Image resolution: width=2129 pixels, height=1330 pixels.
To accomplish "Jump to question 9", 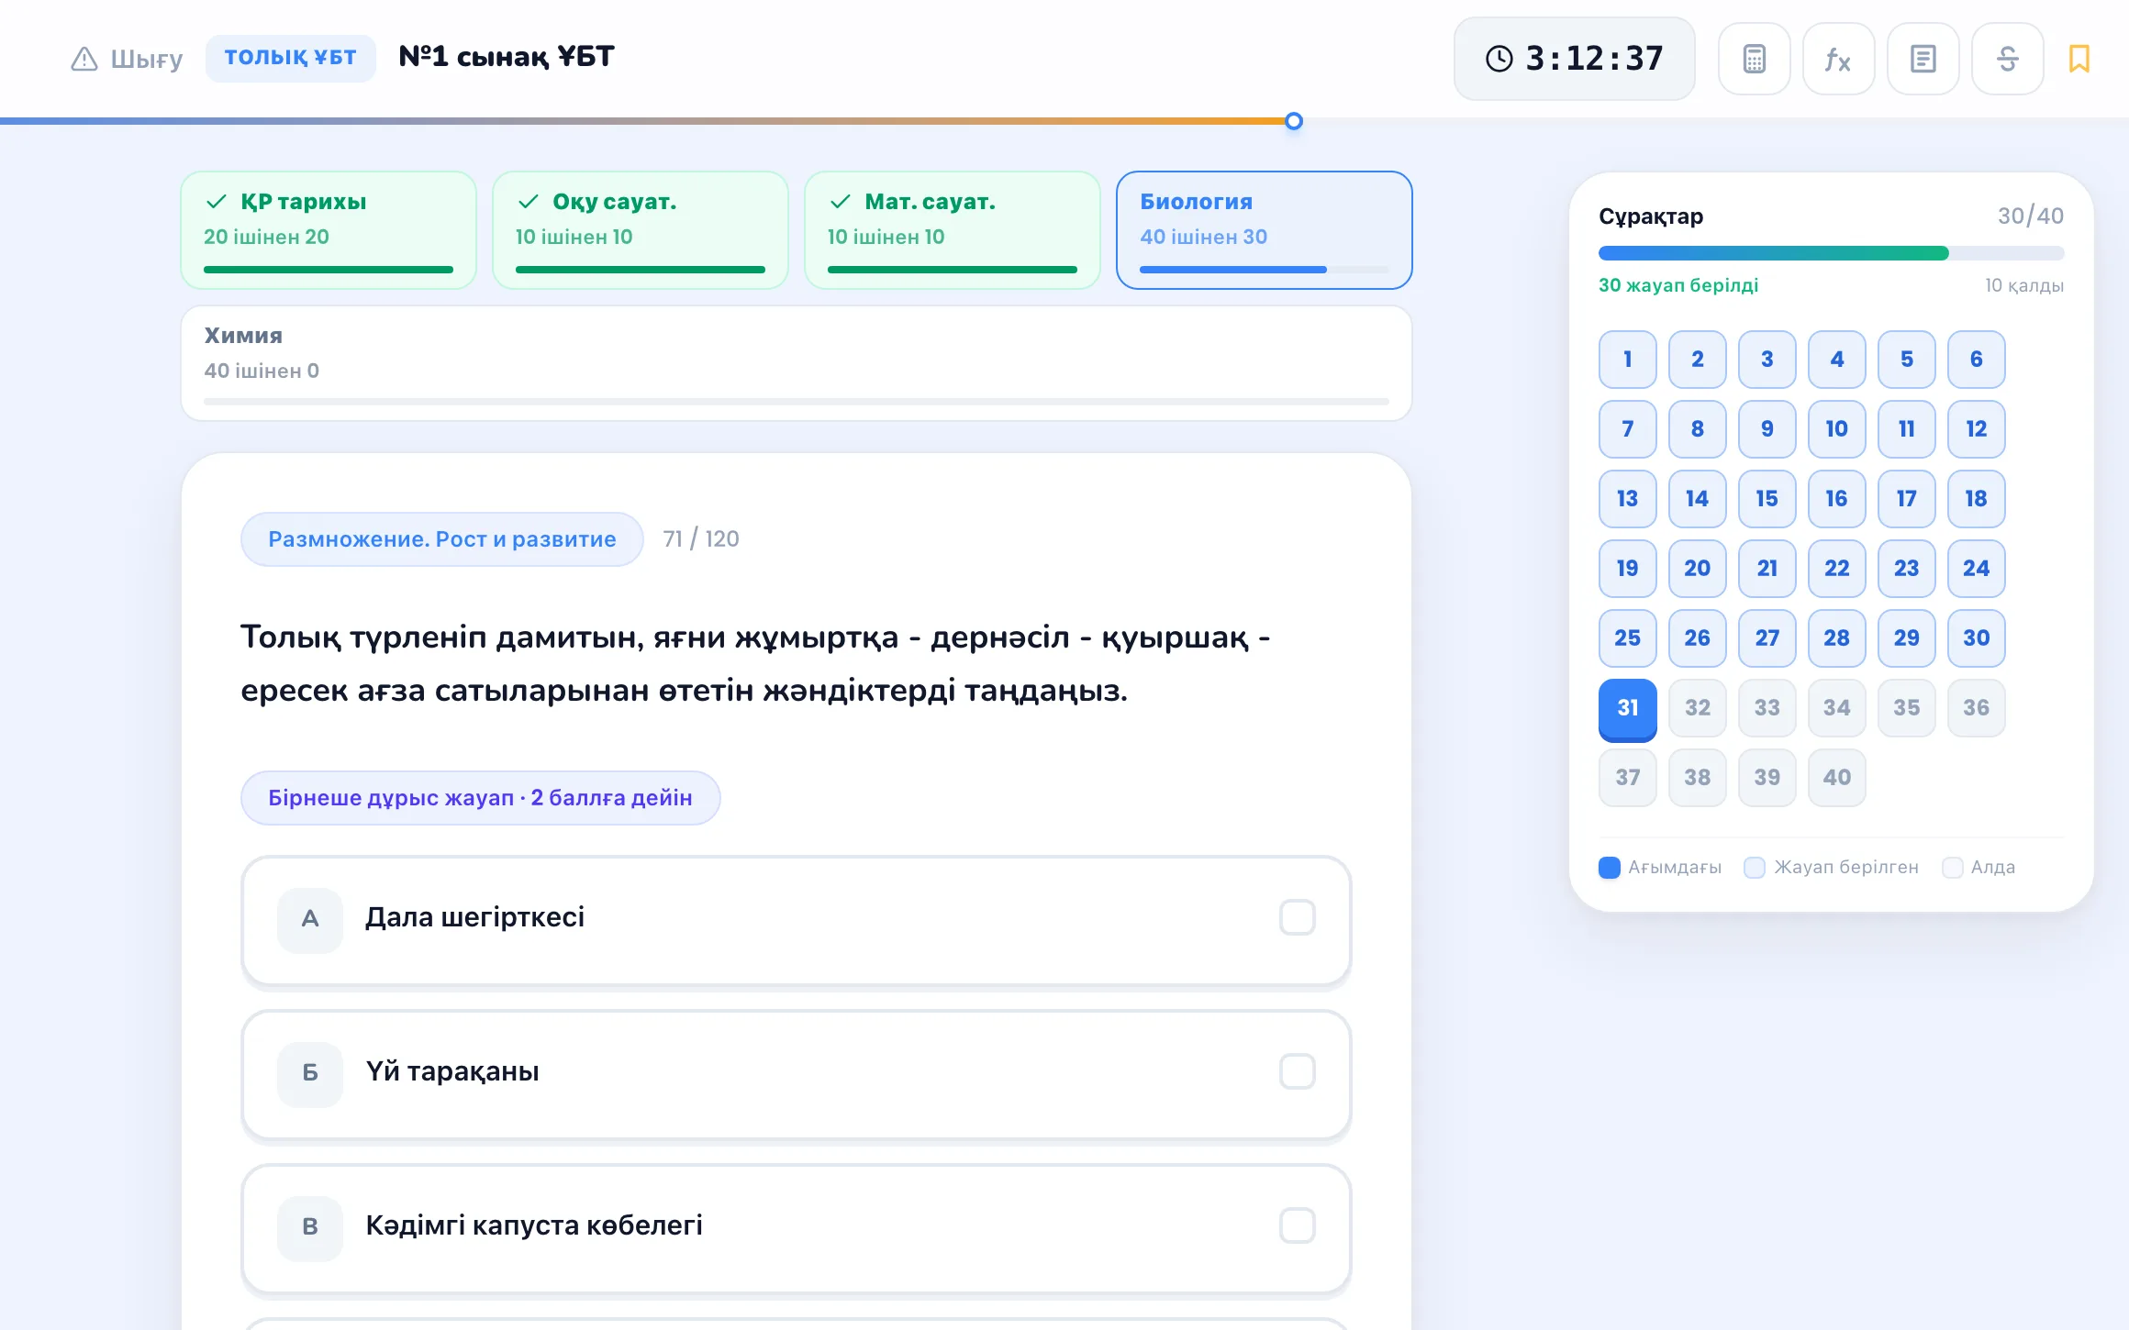I will pos(1767,429).
